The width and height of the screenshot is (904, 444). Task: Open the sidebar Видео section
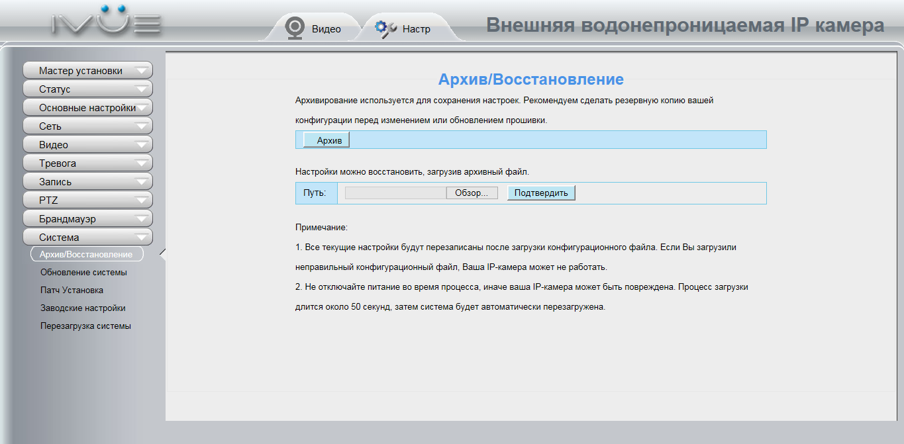click(87, 144)
